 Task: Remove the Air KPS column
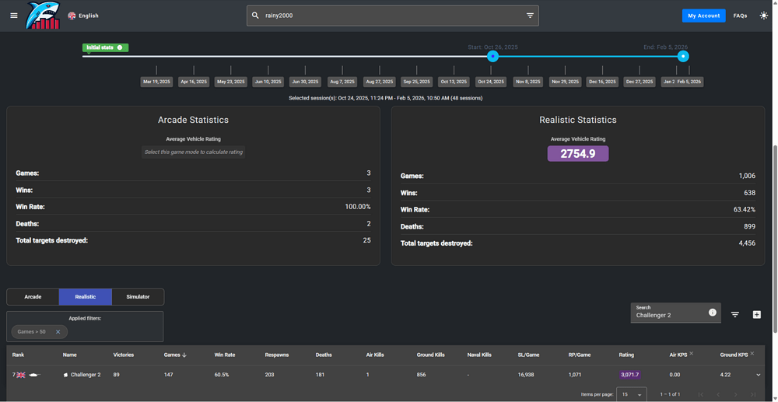[x=691, y=354]
